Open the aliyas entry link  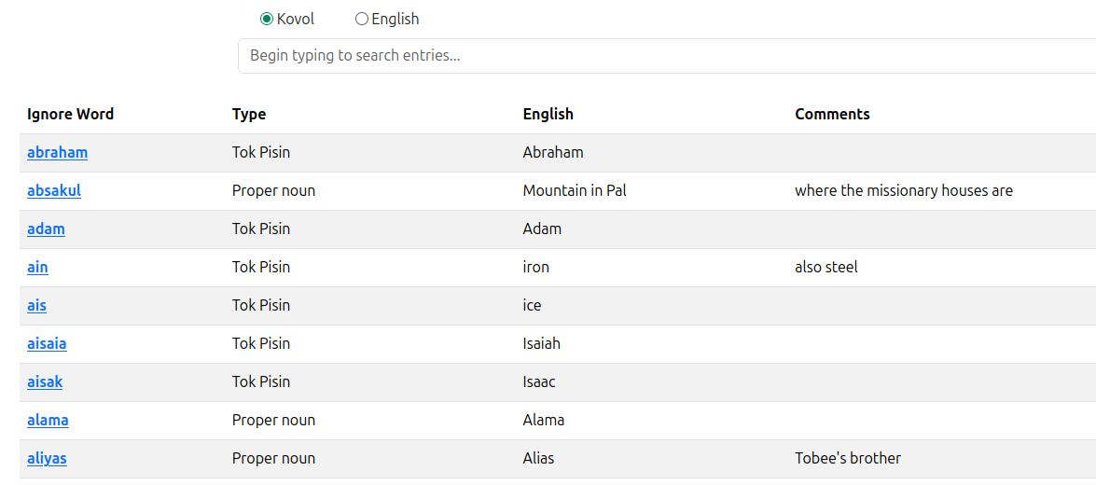(x=47, y=459)
